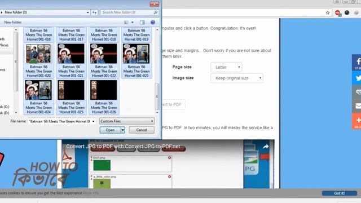This screenshot has height=203, width=361.
Task: Click the New folder toolbar button
Action: pyautogui.click(x=12, y=23)
